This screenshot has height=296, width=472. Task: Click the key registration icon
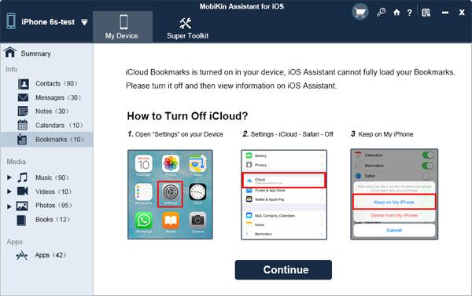coord(381,12)
